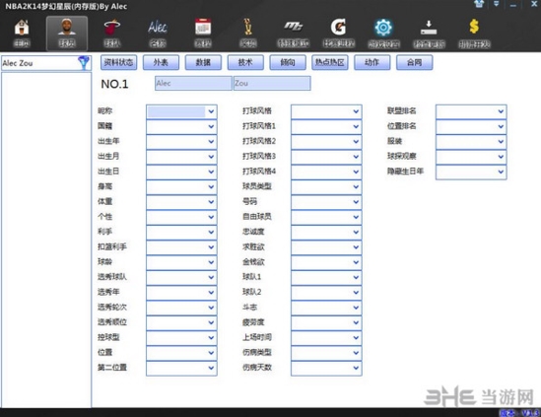Click the download update icon

(429, 28)
